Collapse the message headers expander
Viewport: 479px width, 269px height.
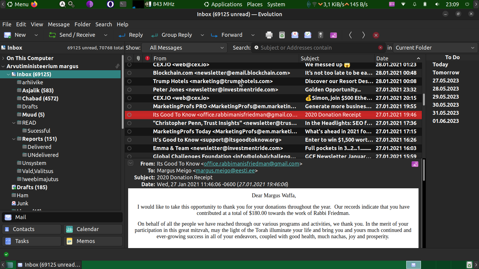(x=131, y=163)
